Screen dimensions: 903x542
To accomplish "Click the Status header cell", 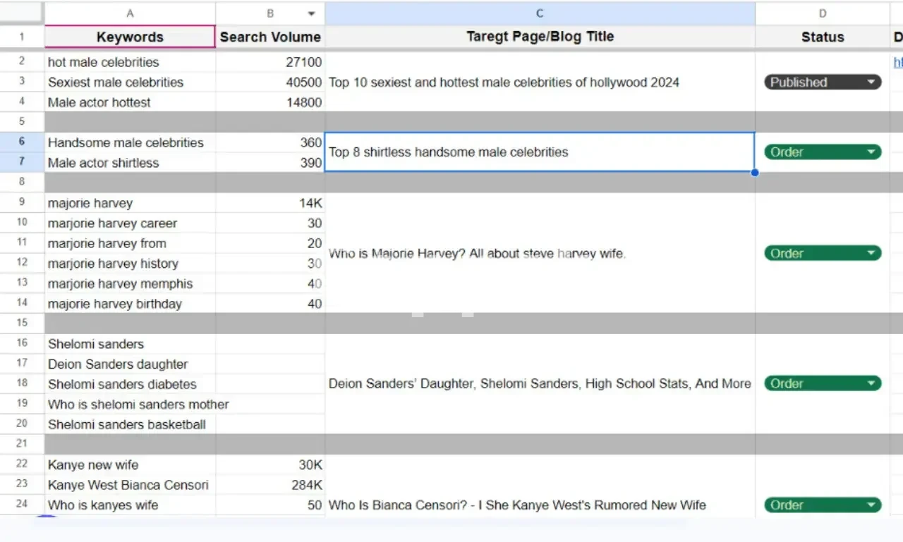I will pos(822,37).
